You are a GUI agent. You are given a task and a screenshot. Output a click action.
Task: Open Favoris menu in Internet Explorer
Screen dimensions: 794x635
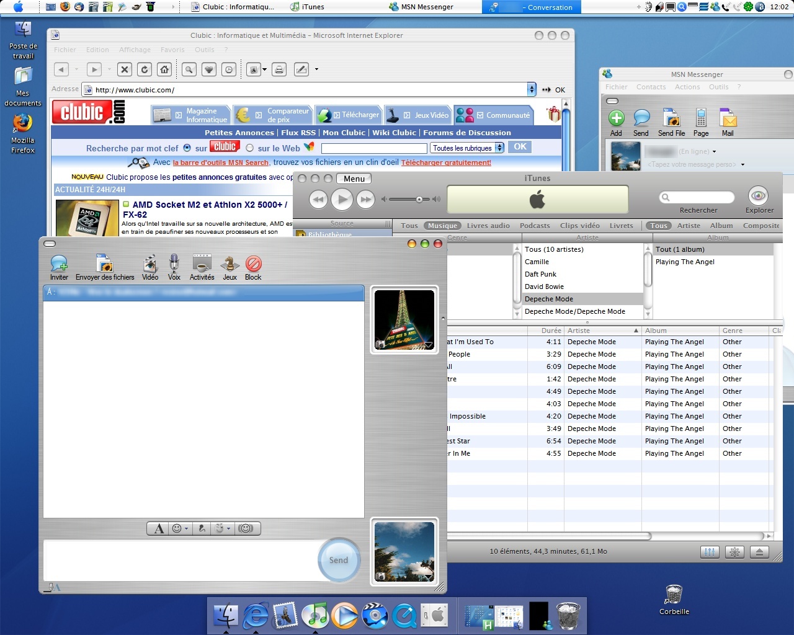click(x=172, y=50)
